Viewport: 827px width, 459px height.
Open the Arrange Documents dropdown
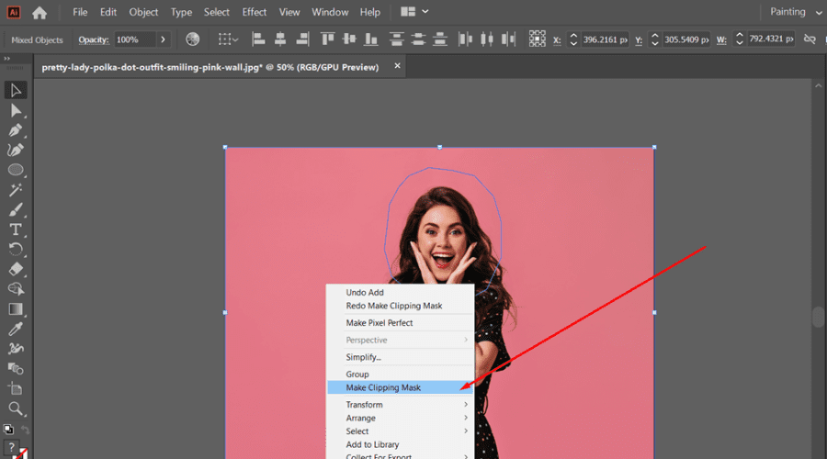tap(414, 12)
